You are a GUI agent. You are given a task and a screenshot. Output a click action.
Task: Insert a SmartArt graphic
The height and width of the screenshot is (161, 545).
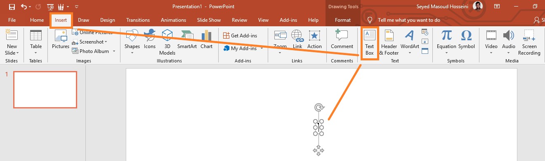click(187, 40)
